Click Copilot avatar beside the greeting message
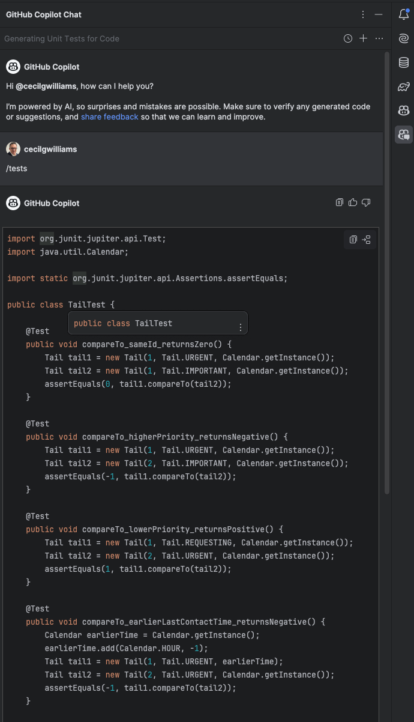414x722 pixels. pos(13,67)
